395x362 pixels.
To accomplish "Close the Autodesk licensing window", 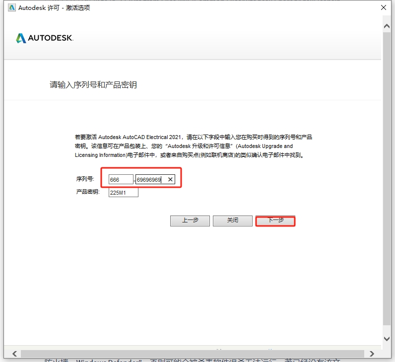I will point(384,7).
